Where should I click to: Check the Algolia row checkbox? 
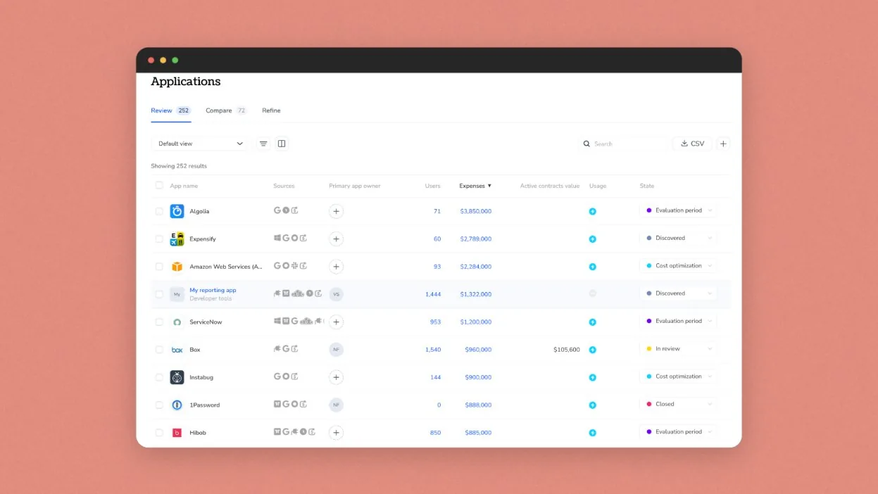pyautogui.click(x=159, y=211)
